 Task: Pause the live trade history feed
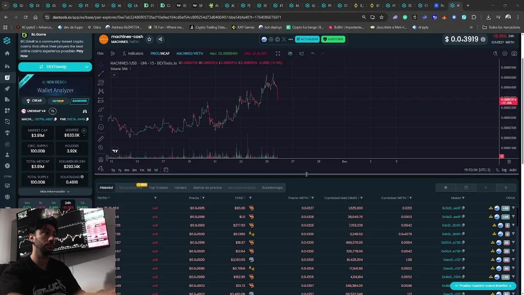[446, 188]
